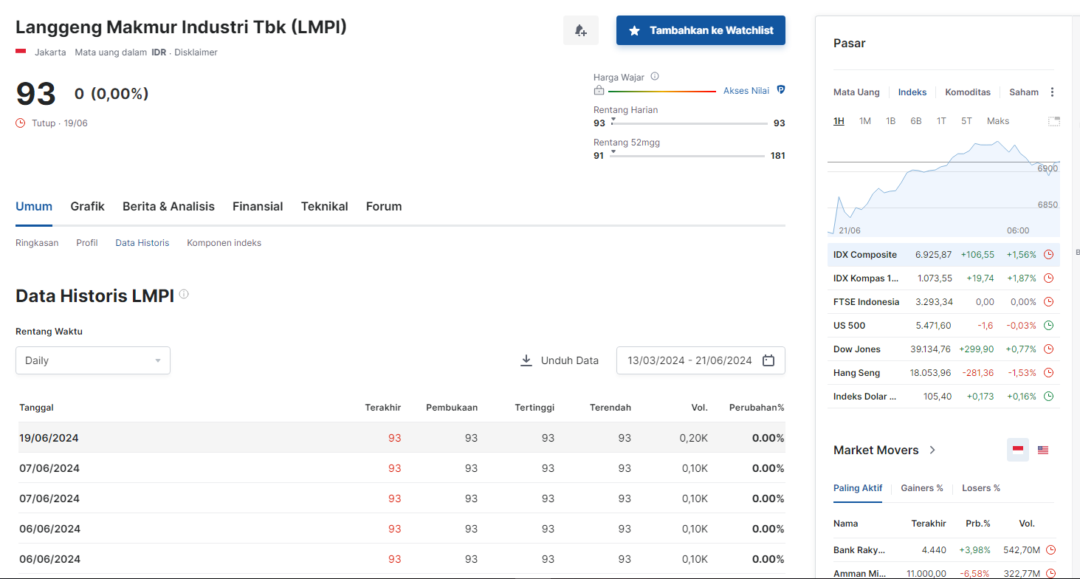Screen dimensions: 1080x579
Task: Switch Market Movers to US flag
Action: click(x=1042, y=450)
